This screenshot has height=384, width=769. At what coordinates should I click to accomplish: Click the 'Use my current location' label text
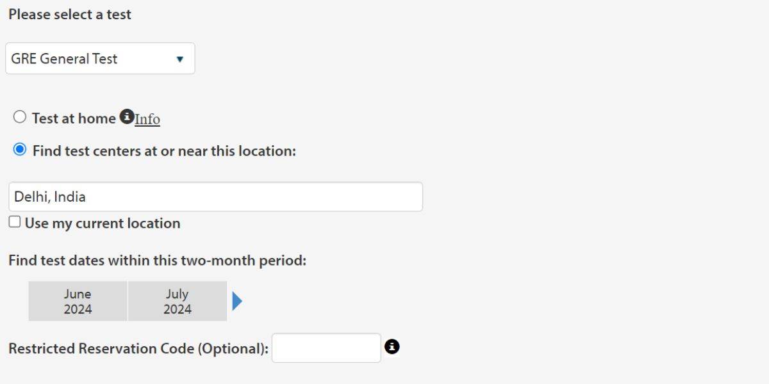[x=103, y=223]
